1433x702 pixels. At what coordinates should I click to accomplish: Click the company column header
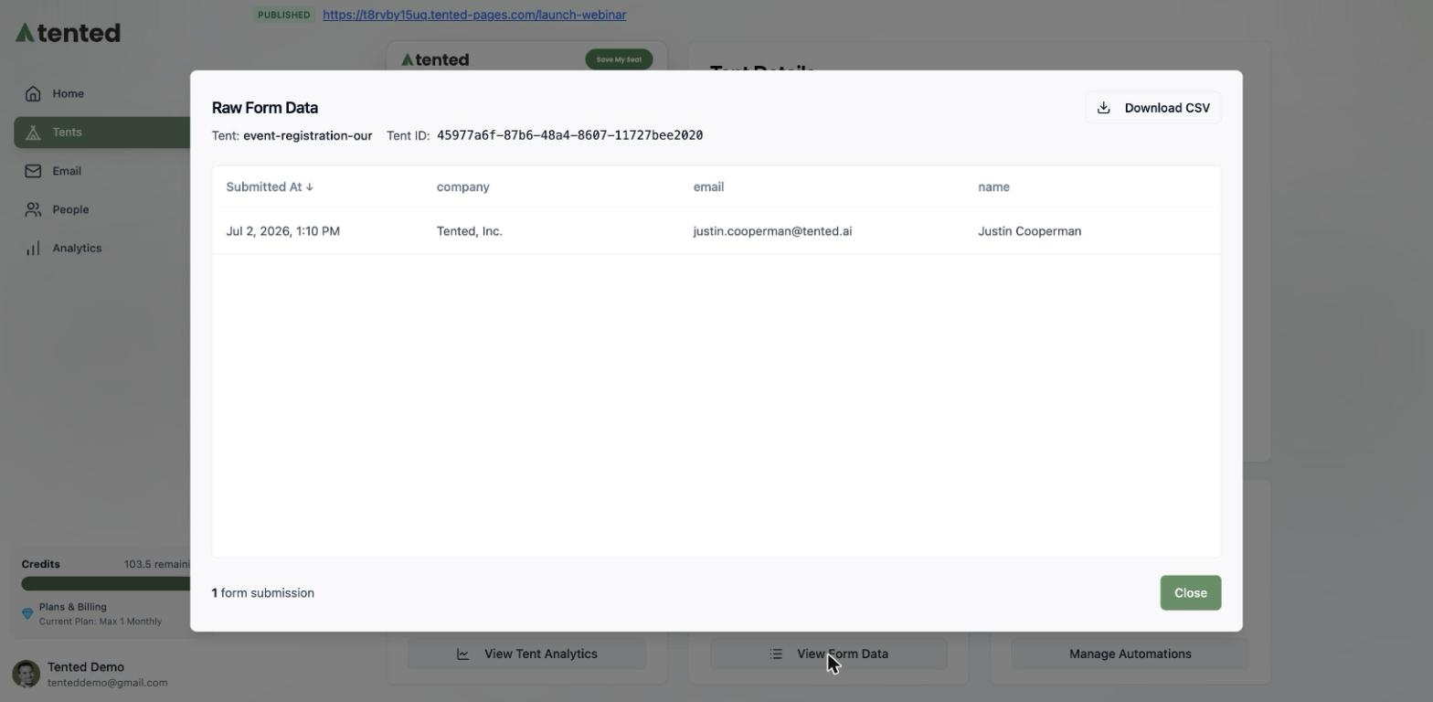coord(462,186)
